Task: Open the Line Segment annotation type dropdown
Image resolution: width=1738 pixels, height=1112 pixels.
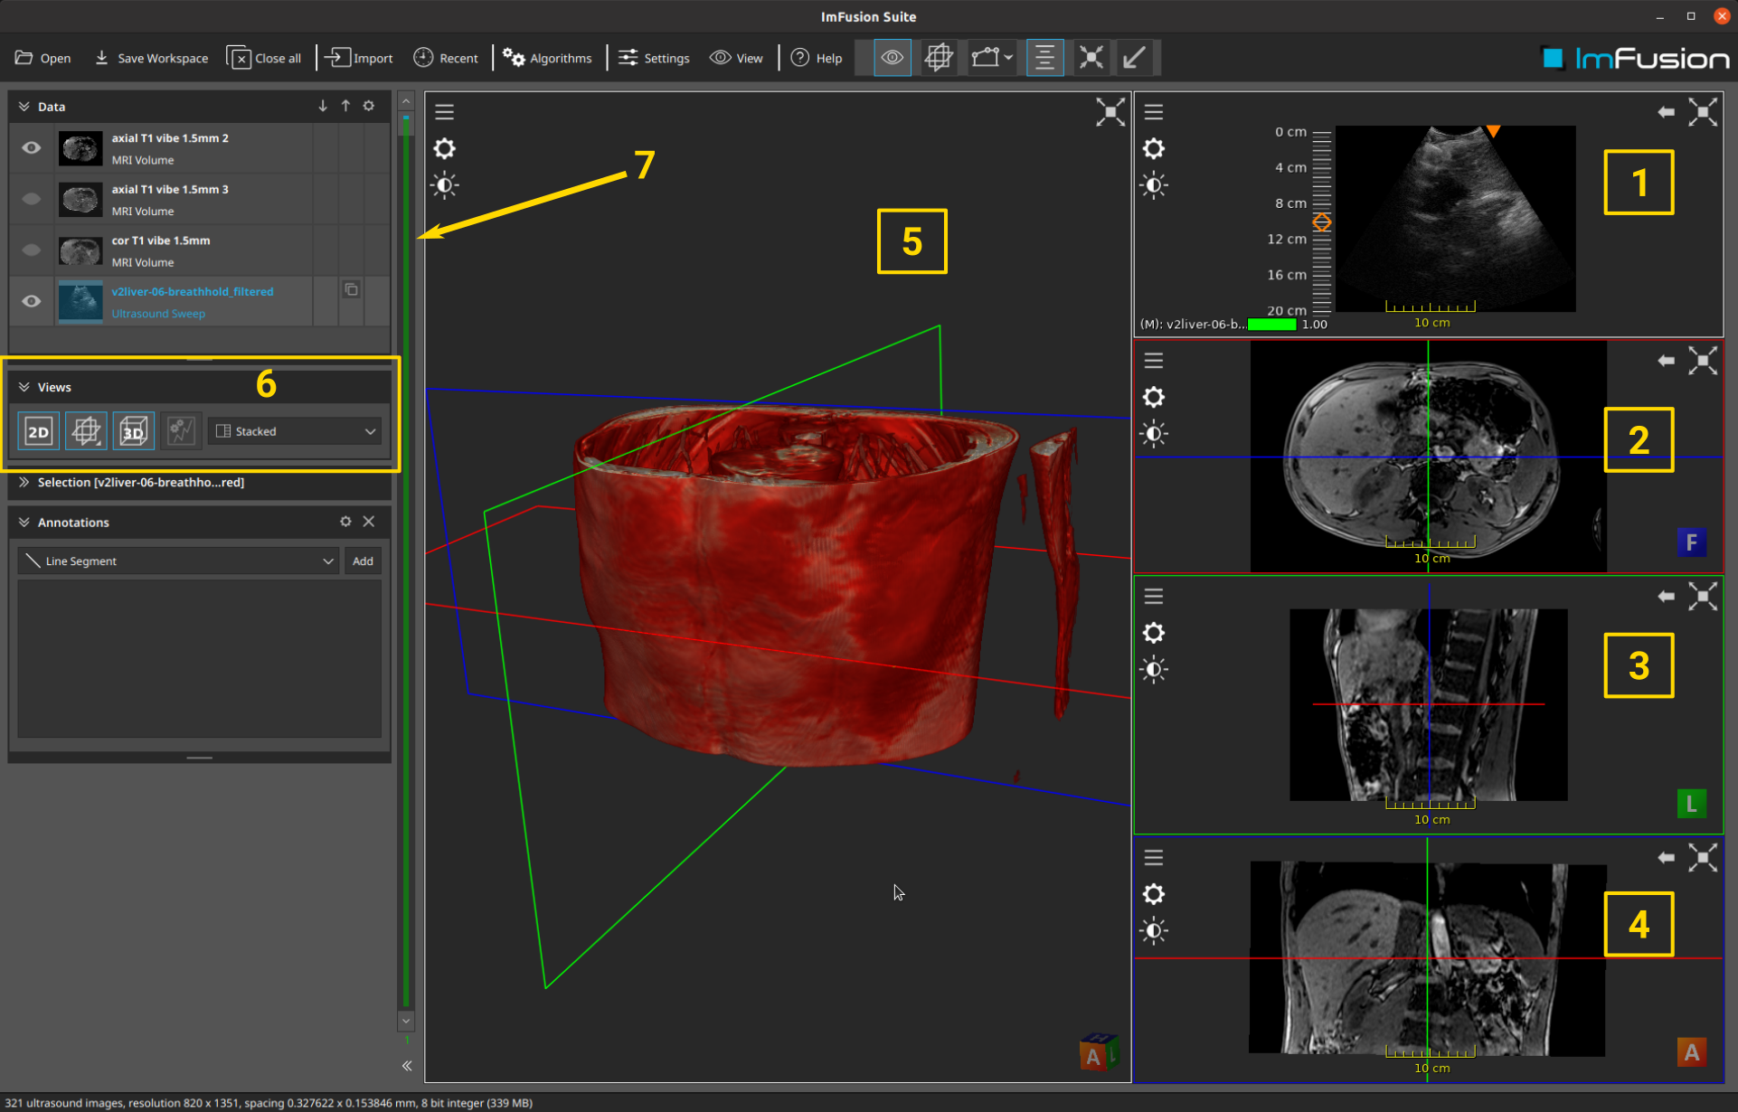Action: [x=178, y=561]
